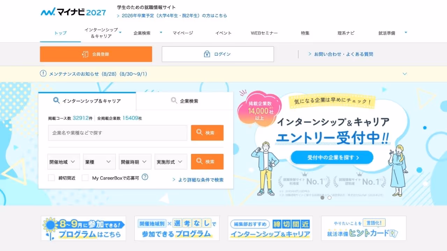Select the second carousel indicator dot

click(329, 198)
